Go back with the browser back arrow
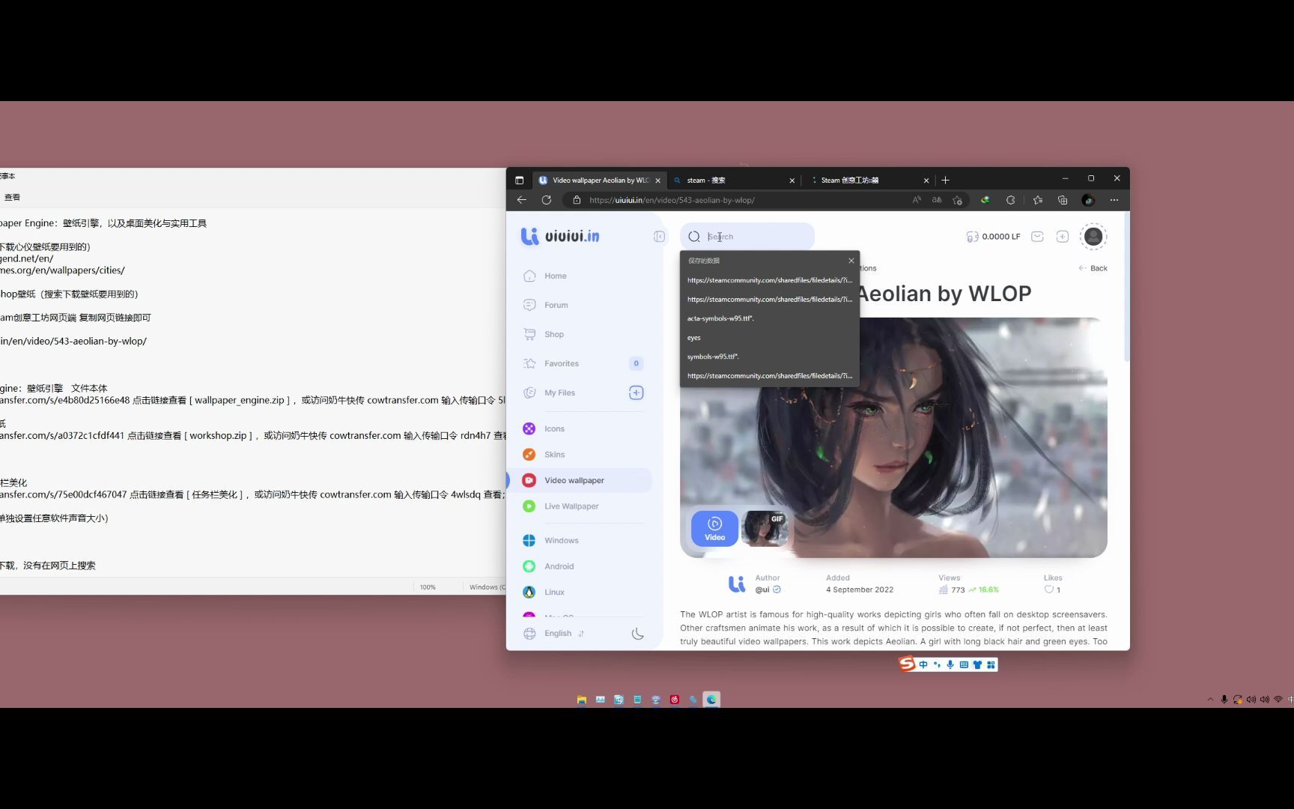The height and width of the screenshot is (809, 1294). [x=522, y=200]
